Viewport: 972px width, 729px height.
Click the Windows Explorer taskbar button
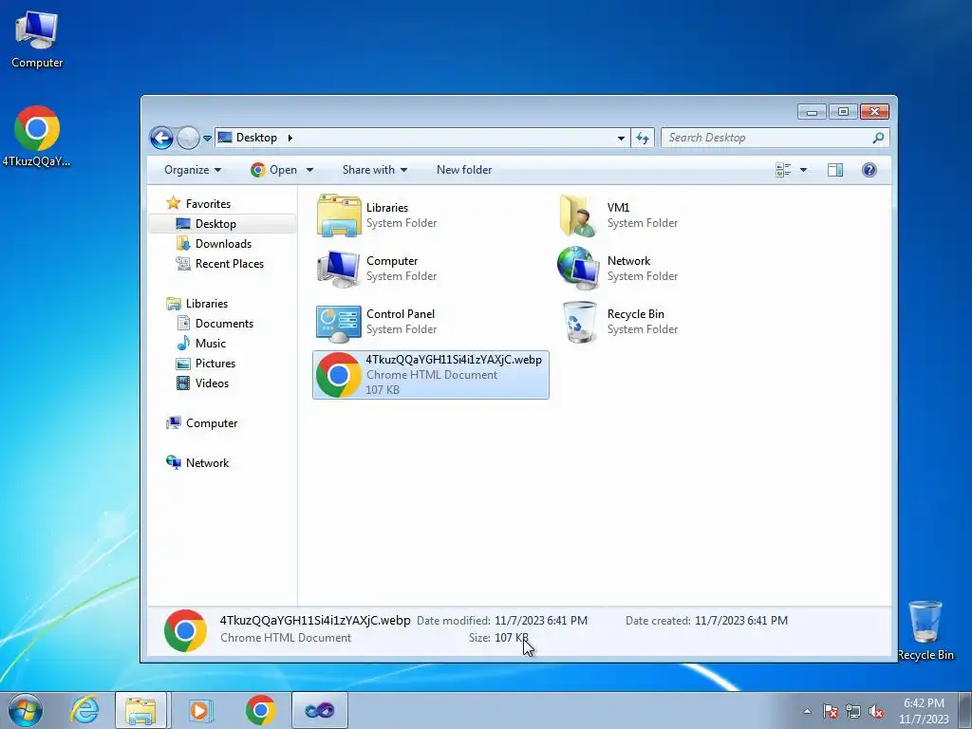(x=140, y=710)
